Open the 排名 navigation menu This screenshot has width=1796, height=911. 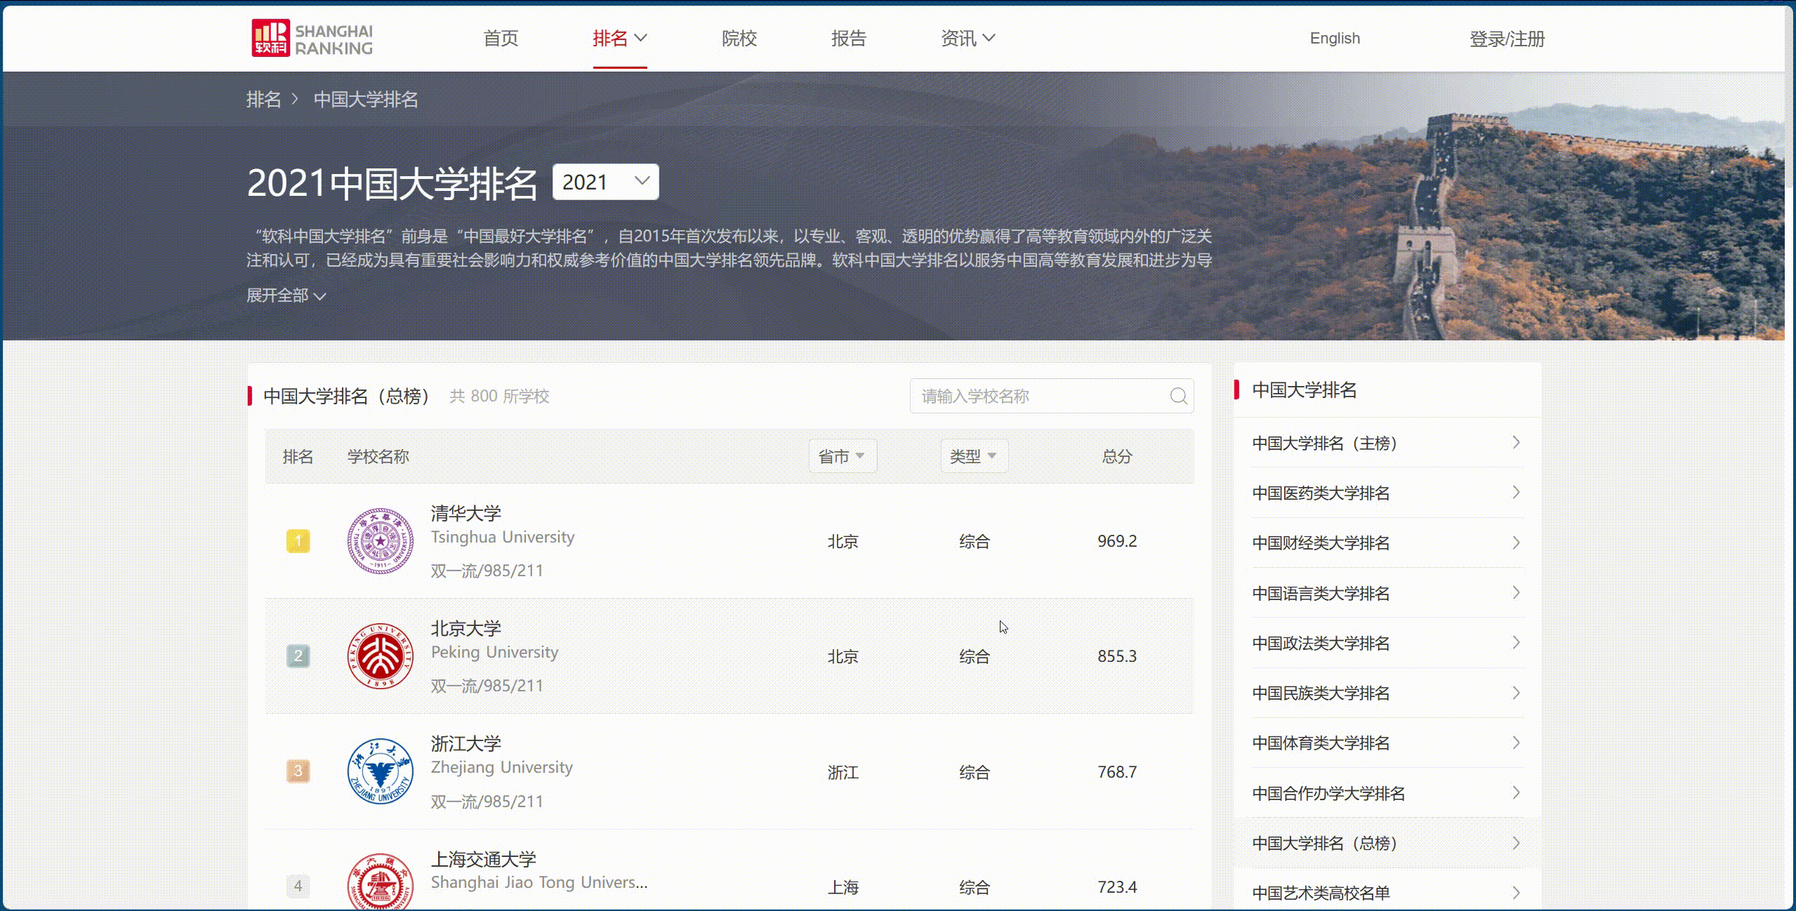pos(619,39)
